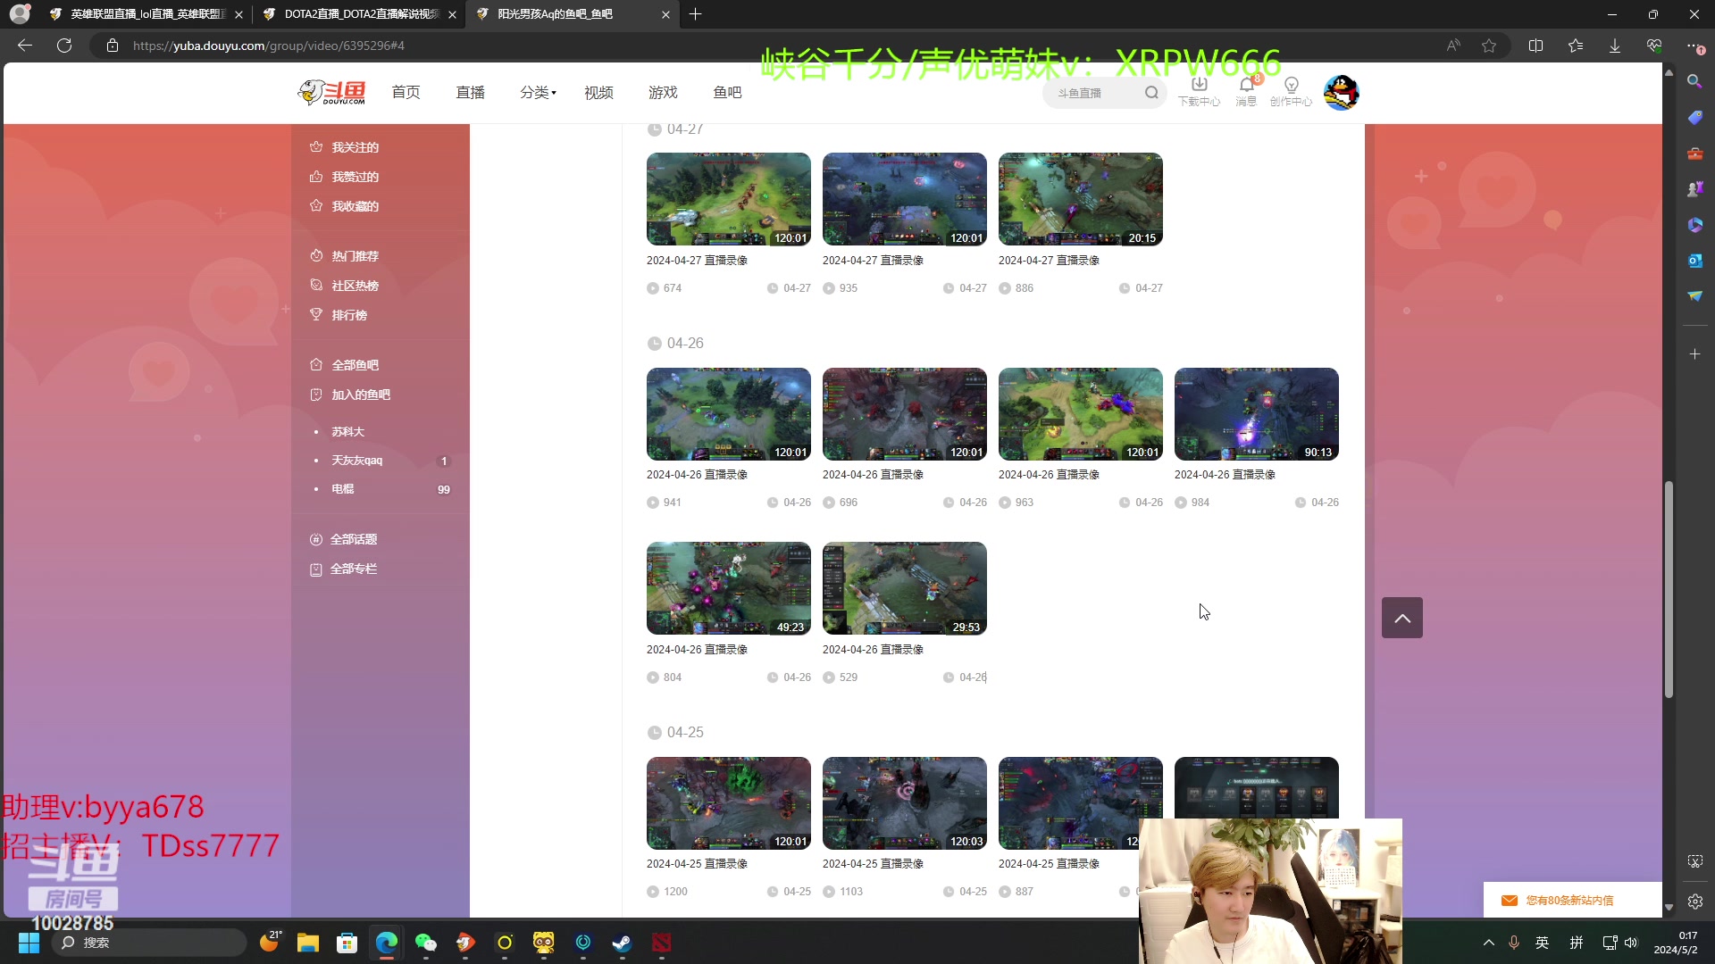Go to the 直播 nav item

click(470, 92)
